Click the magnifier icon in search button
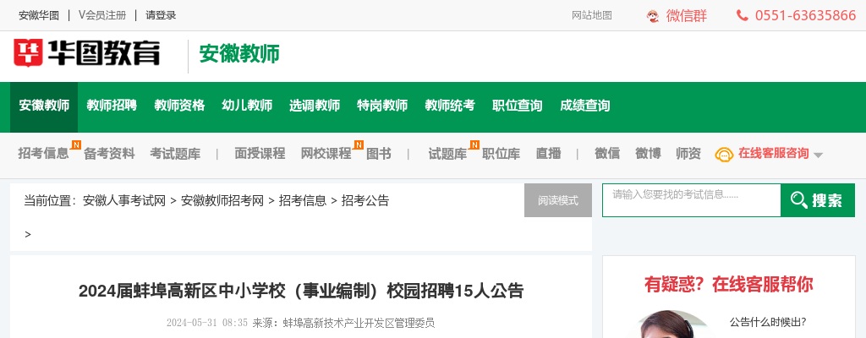This screenshot has height=338, width=866. click(x=798, y=200)
